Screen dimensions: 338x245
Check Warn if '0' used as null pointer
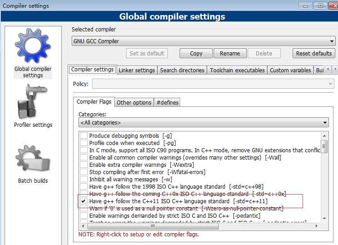(x=83, y=209)
